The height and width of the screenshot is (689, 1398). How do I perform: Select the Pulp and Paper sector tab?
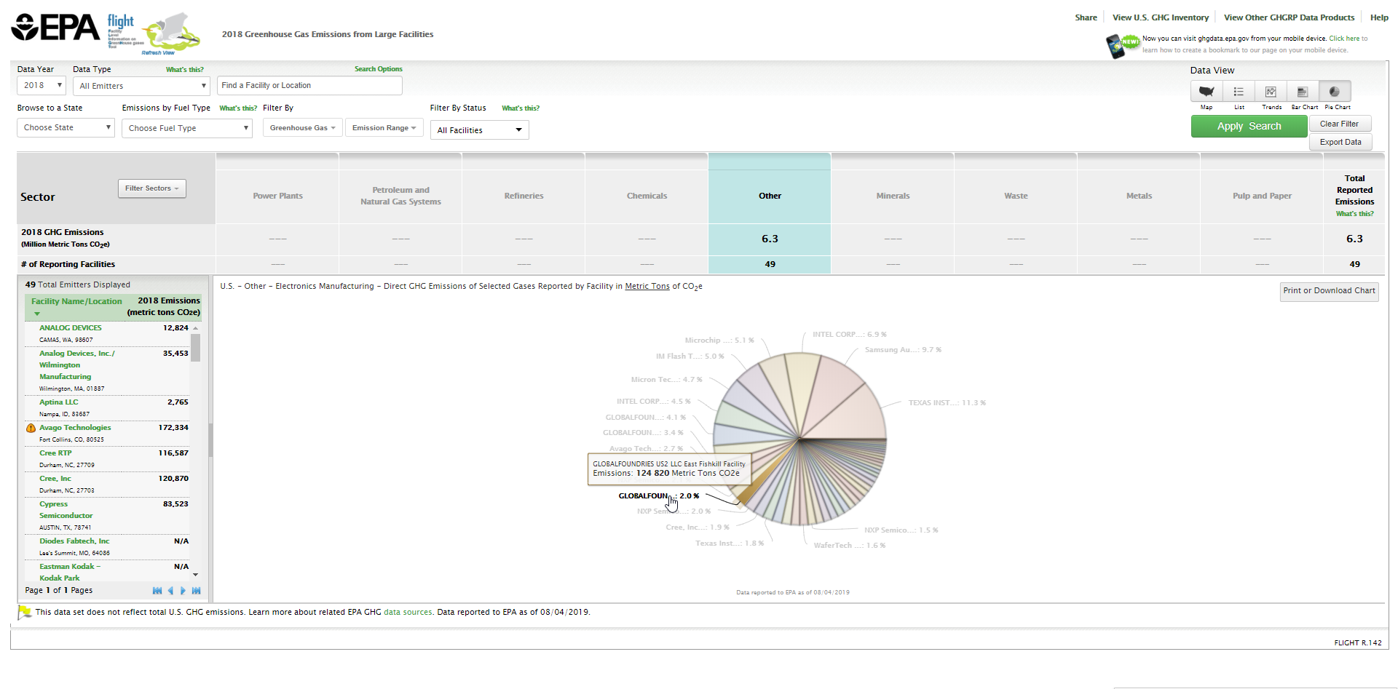point(1262,196)
